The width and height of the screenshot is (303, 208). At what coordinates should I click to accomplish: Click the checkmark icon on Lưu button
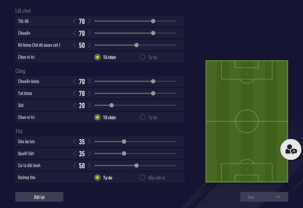coord(278,197)
